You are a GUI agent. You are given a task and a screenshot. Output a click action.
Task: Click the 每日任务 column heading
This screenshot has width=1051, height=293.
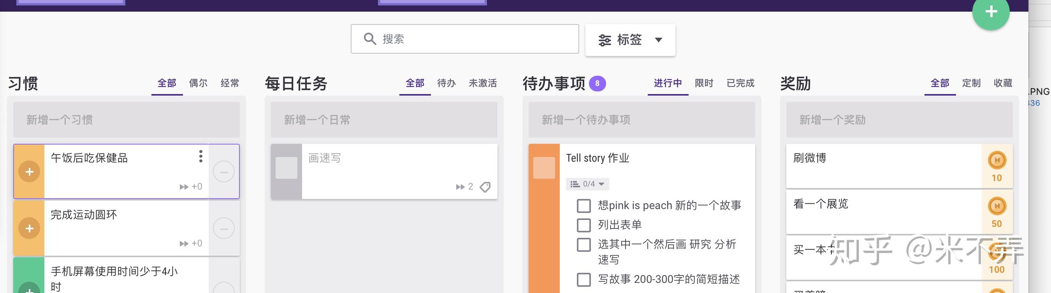[296, 84]
